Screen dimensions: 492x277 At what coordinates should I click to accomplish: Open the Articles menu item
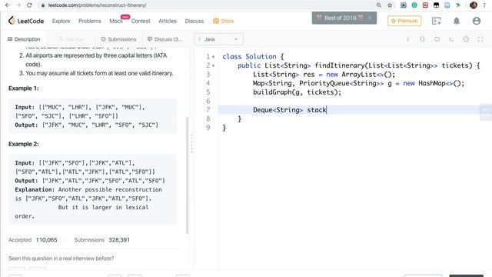tap(168, 21)
